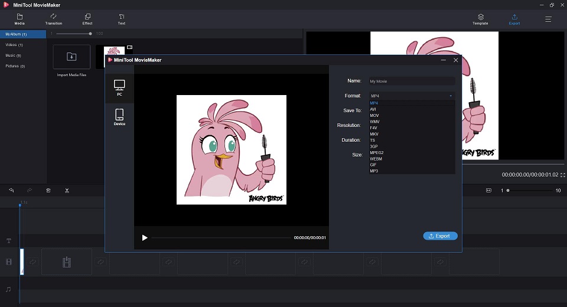Select My Album category

click(23, 34)
